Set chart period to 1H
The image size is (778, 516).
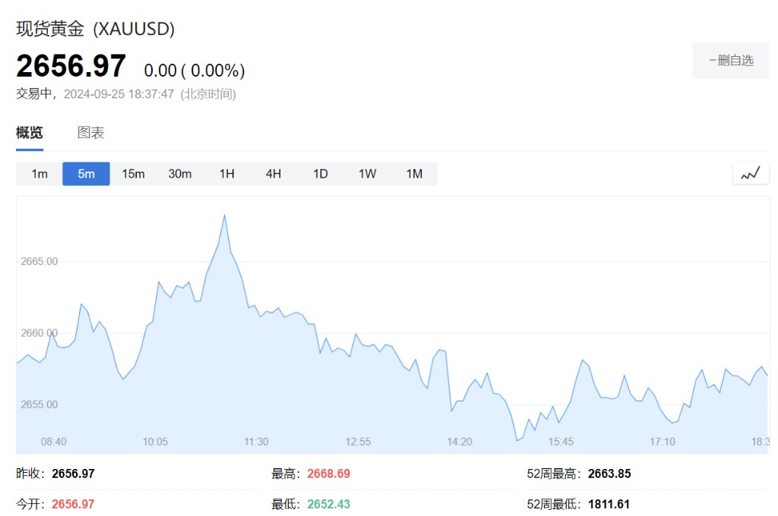226,174
